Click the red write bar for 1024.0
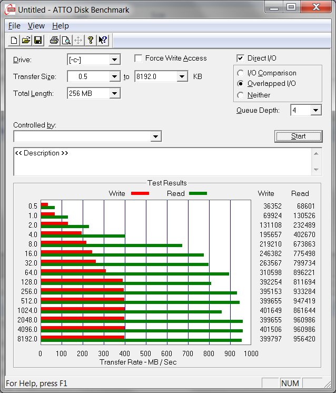The image size is (336, 393). coord(83,309)
